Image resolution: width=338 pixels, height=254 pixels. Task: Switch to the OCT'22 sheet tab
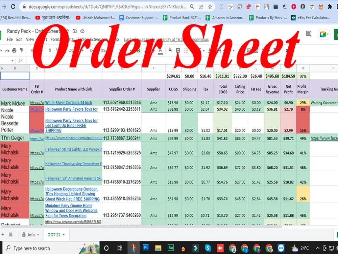coord(56,235)
